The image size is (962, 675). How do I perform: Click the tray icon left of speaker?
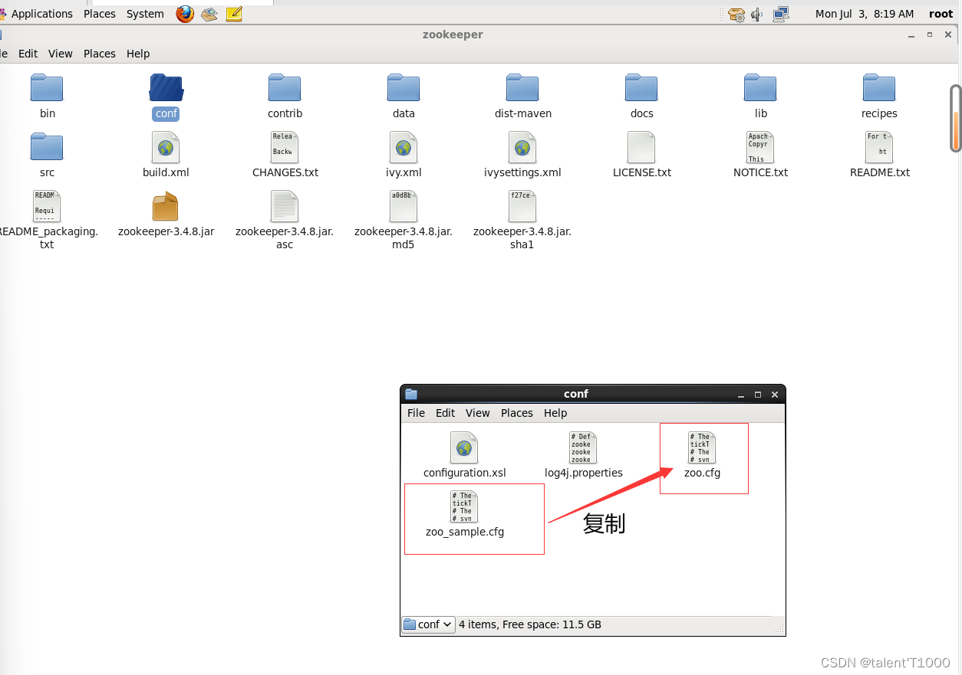click(x=736, y=14)
